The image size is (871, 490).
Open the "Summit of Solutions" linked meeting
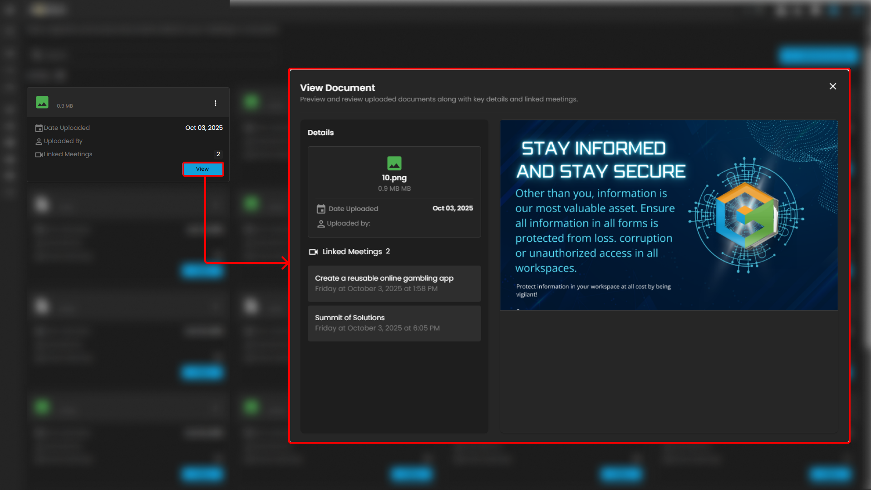[x=394, y=323]
